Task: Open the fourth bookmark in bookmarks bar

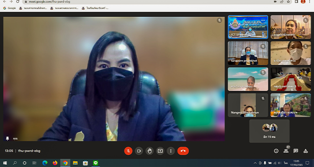Action: (x=95, y=8)
